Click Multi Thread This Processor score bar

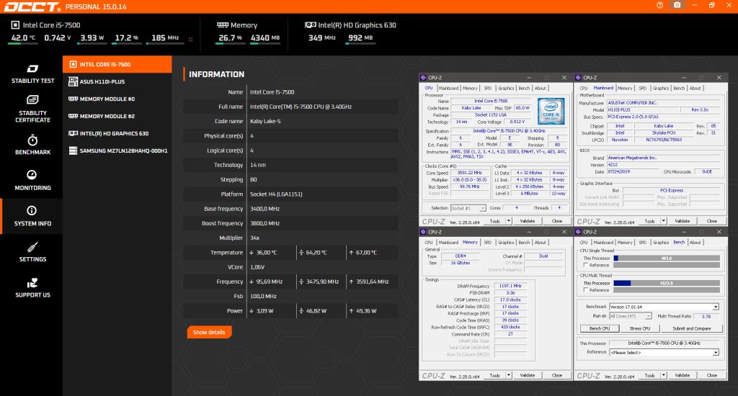tap(667, 283)
